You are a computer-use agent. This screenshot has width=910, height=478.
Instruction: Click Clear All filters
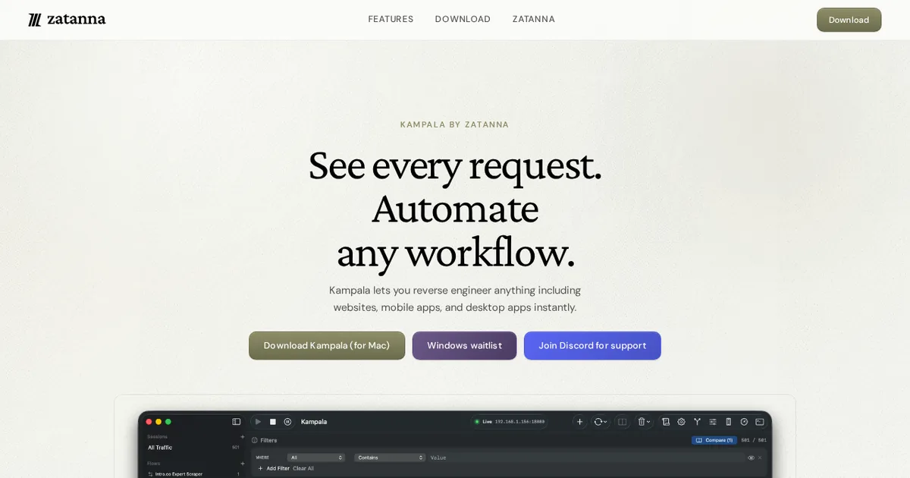point(303,468)
